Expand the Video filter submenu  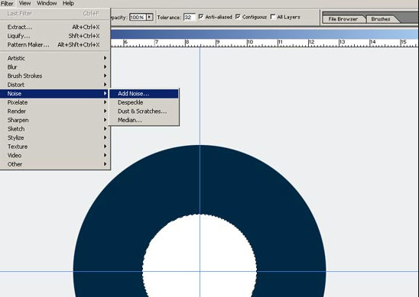pyautogui.click(x=55, y=155)
